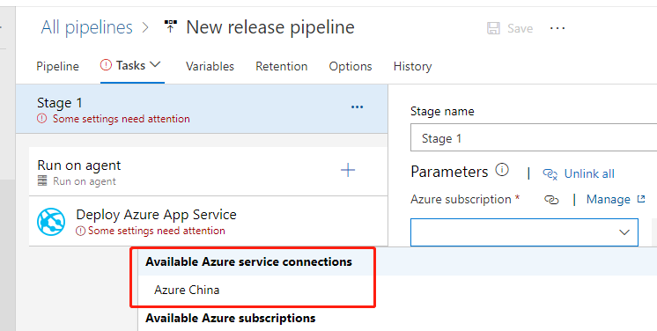Viewport: 657px width, 331px height.
Task: Open the more actions ellipsis beside Save
Action: click(557, 28)
